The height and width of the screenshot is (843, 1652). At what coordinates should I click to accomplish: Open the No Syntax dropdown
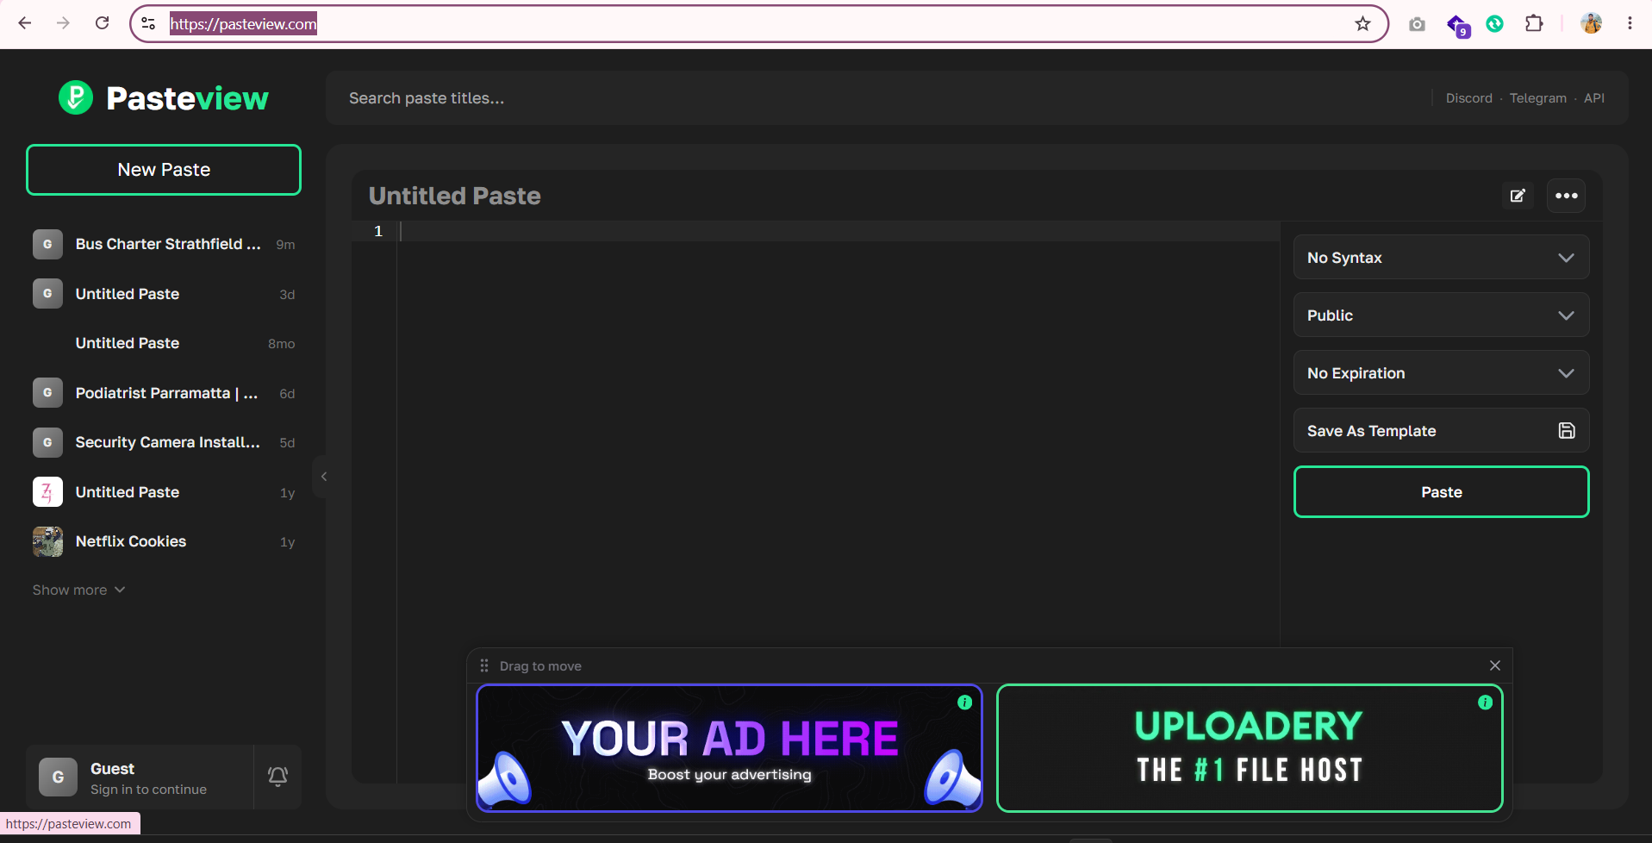pos(1441,258)
